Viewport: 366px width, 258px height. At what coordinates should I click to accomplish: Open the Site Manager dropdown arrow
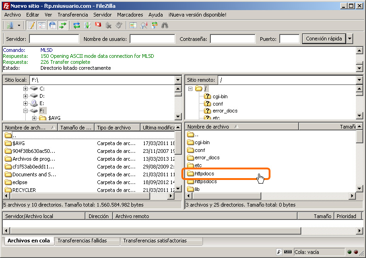(x=19, y=25)
